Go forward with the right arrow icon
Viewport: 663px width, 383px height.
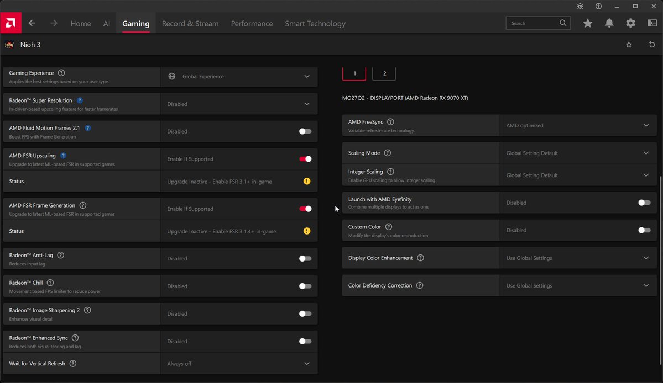54,23
